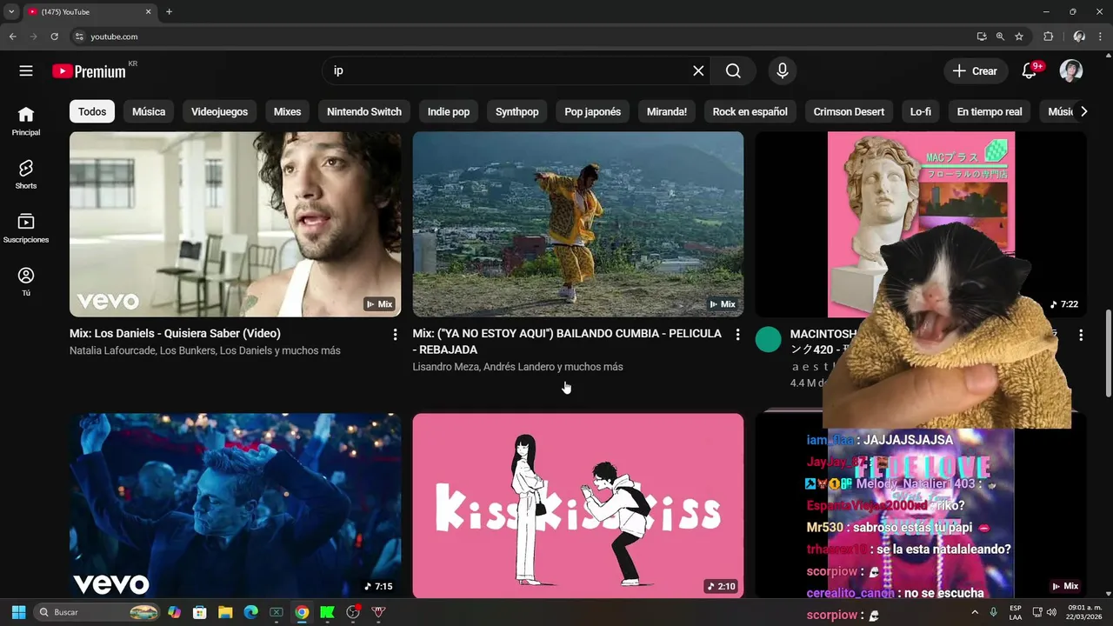Open Chrome three-dot menu
The image size is (1113, 626).
pos(1101,37)
